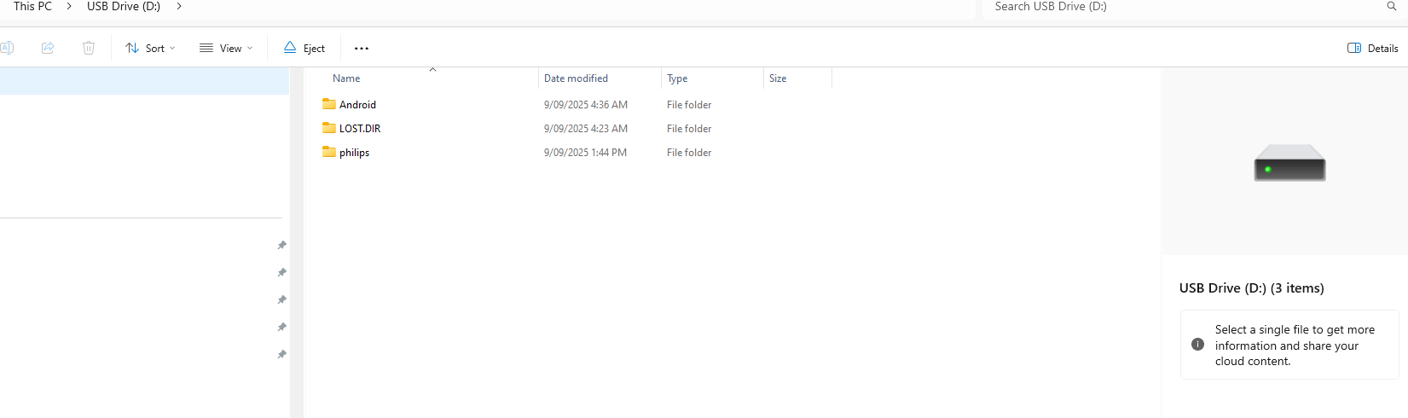Click the search magnifier icon
The width and height of the screenshot is (1408, 418).
1391,6
